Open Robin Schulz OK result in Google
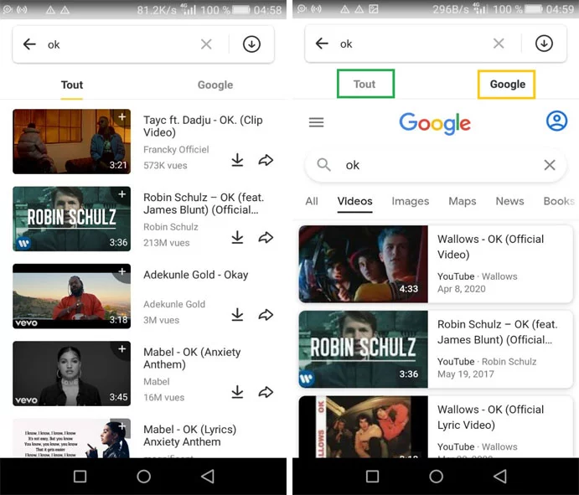 coord(436,349)
